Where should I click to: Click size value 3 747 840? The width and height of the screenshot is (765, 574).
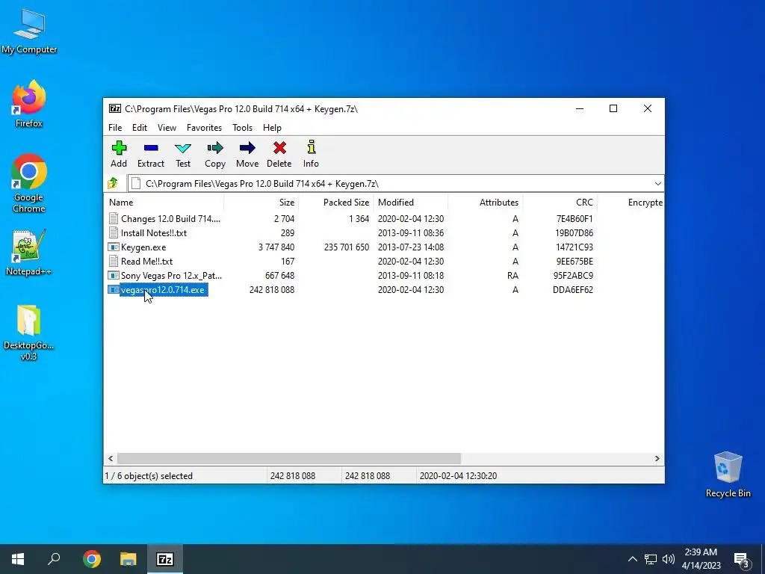(276, 247)
